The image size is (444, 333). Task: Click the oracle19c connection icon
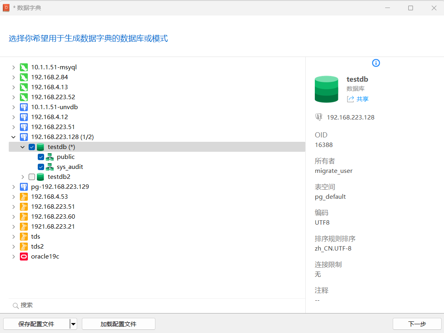tap(24, 257)
